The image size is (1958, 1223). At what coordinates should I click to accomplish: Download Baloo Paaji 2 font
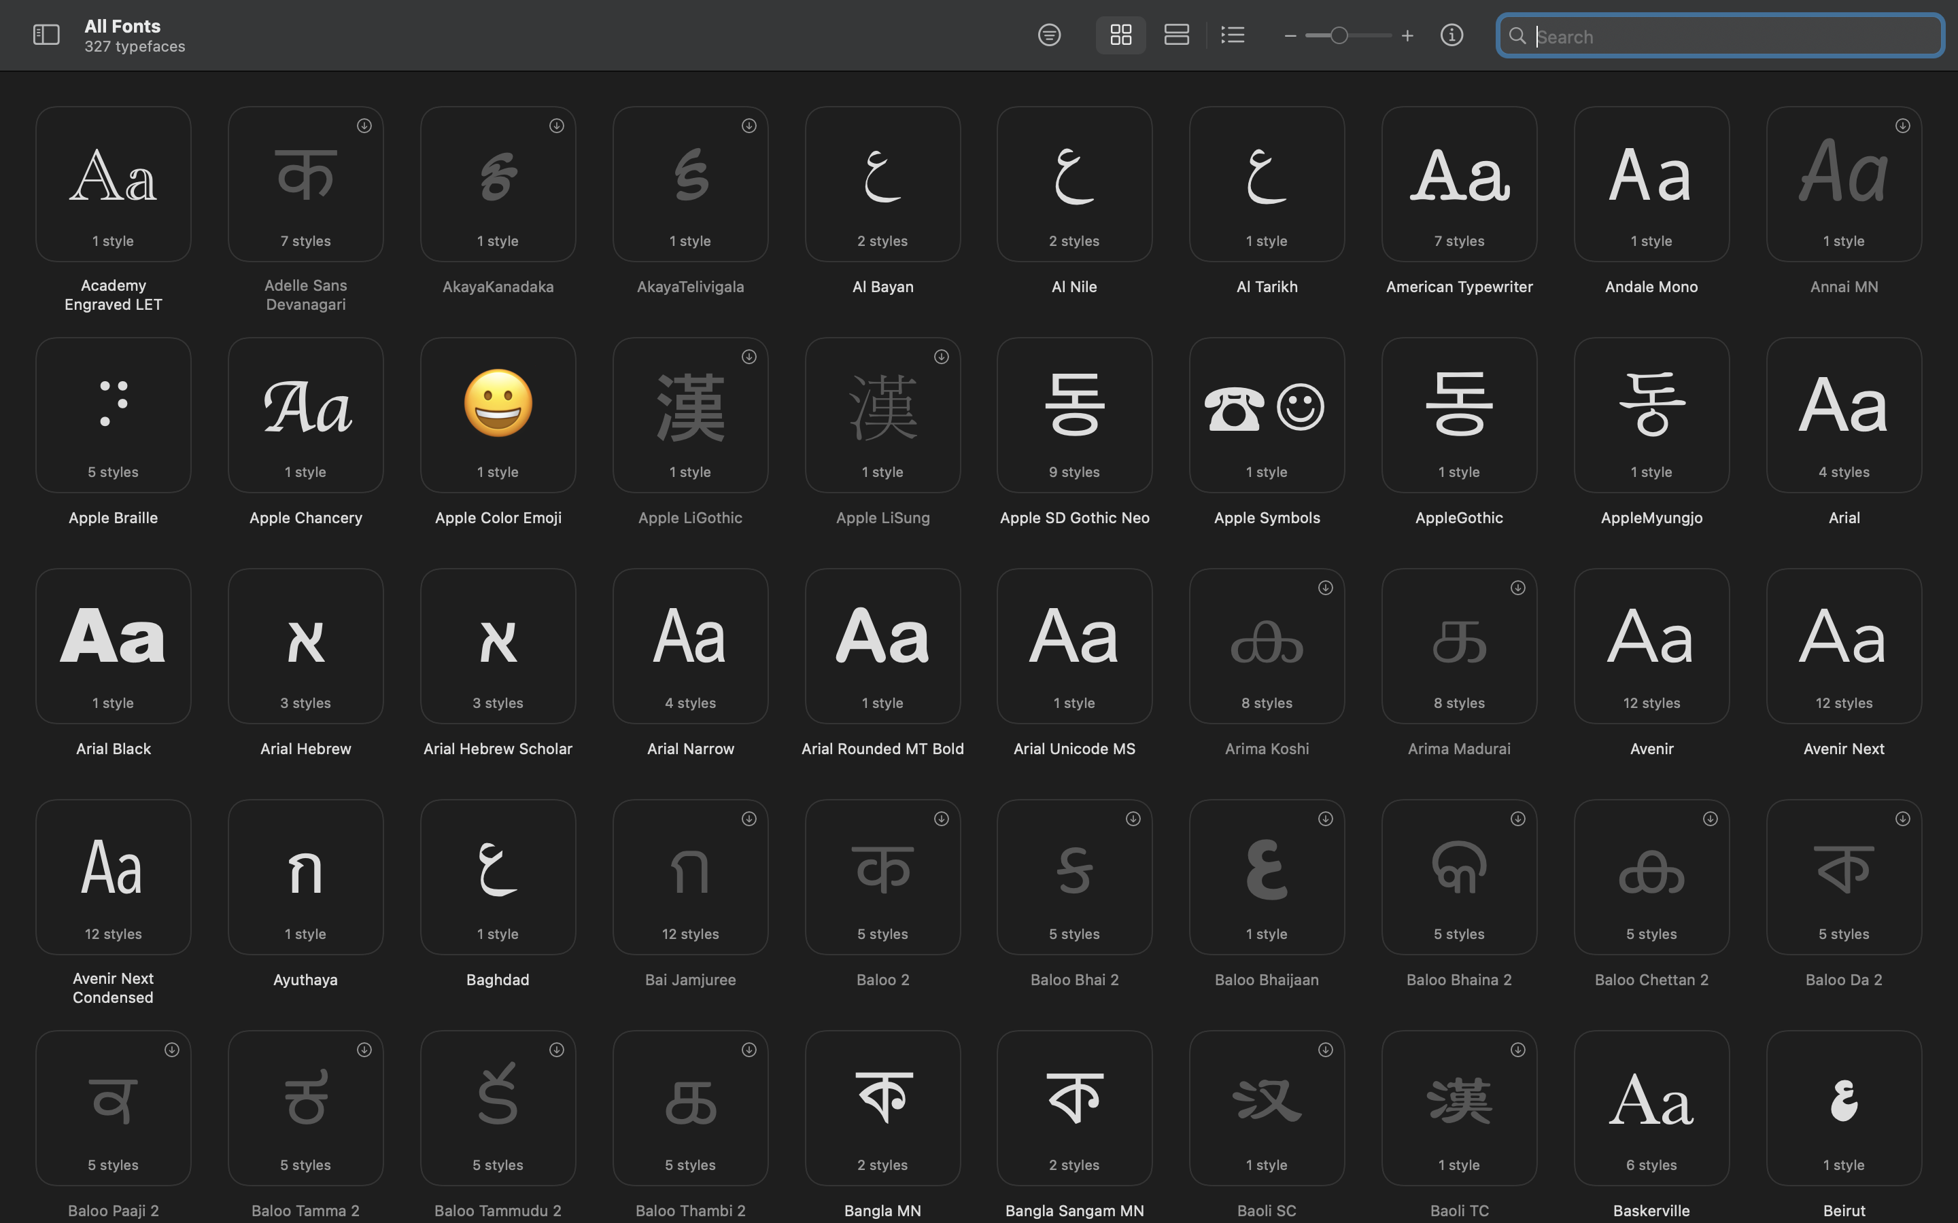tap(171, 1050)
